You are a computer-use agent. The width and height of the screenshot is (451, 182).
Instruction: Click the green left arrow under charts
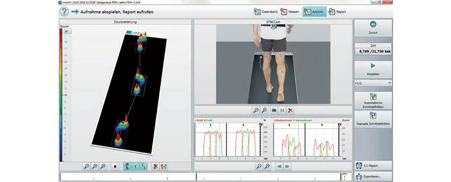coord(279,167)
